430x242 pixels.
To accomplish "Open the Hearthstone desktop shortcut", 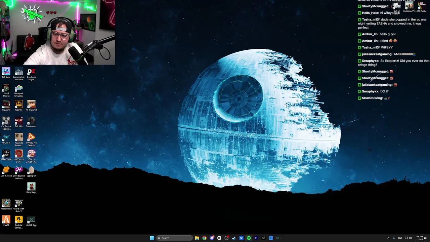I will point(6,204).
